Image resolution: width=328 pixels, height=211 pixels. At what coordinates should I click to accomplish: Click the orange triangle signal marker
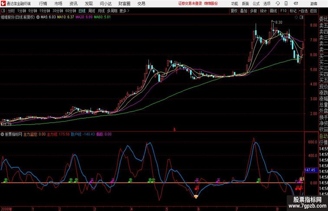click(196, 197)
